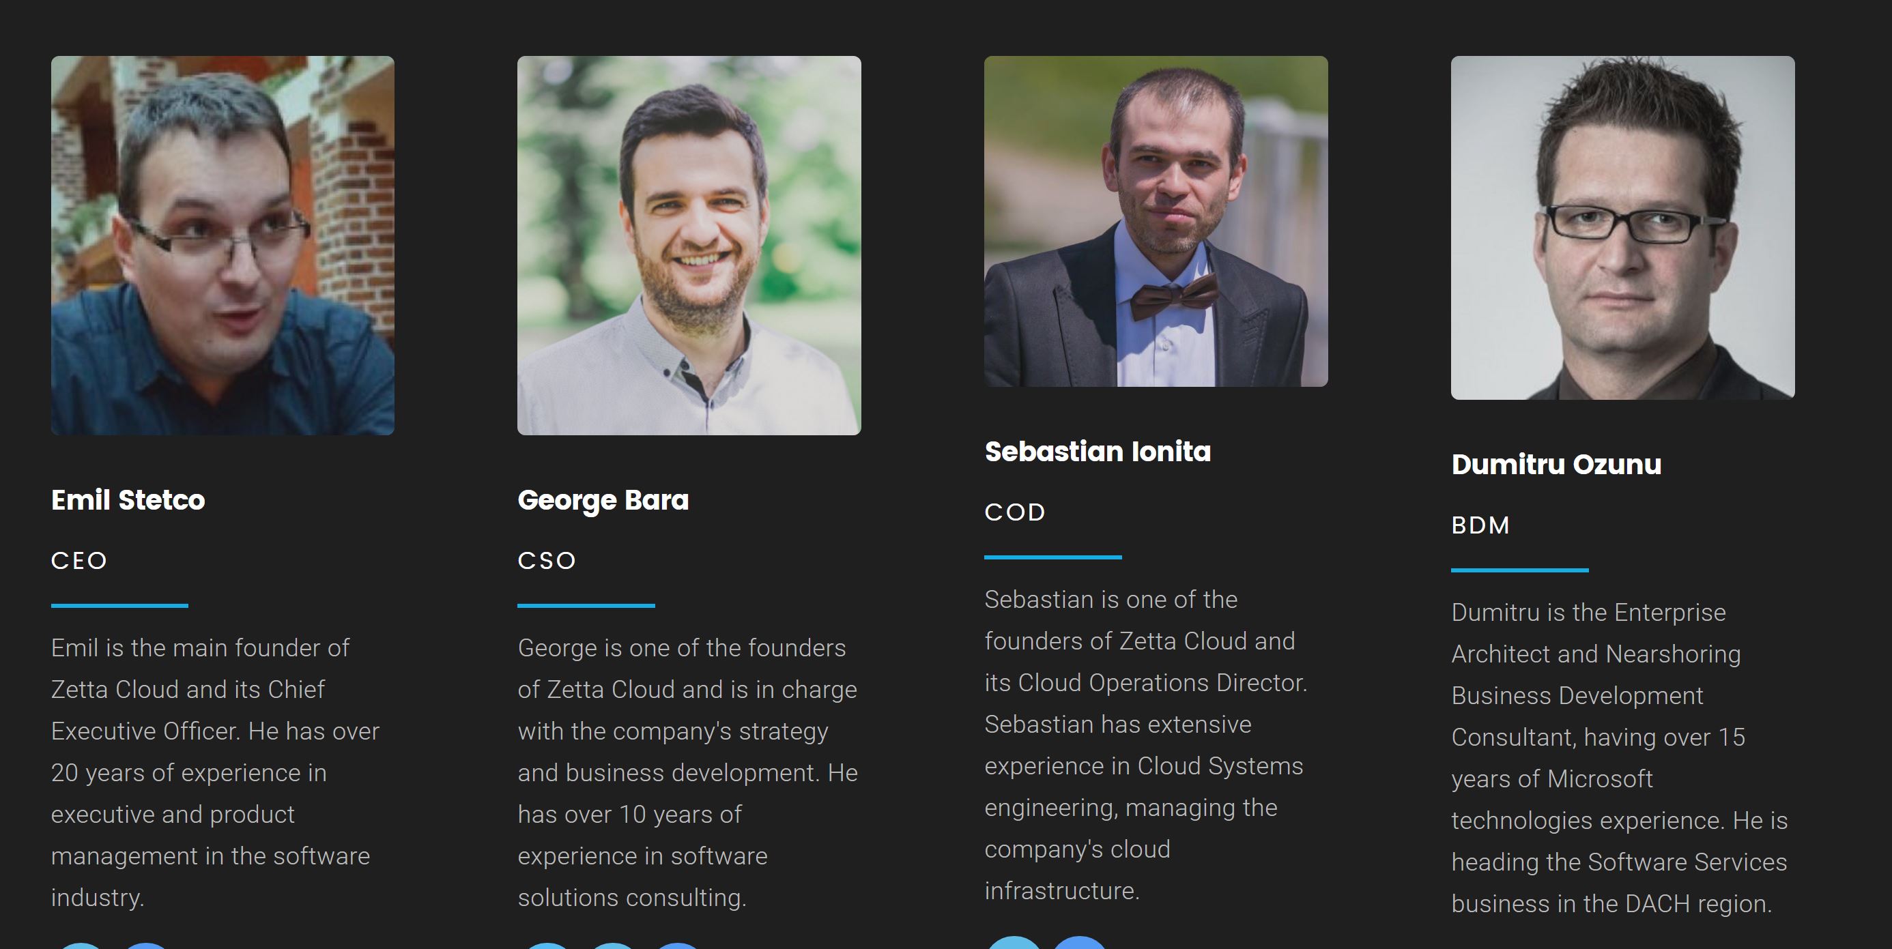
Task: Click the blue divider line under CEO
Action: point(119,606)
